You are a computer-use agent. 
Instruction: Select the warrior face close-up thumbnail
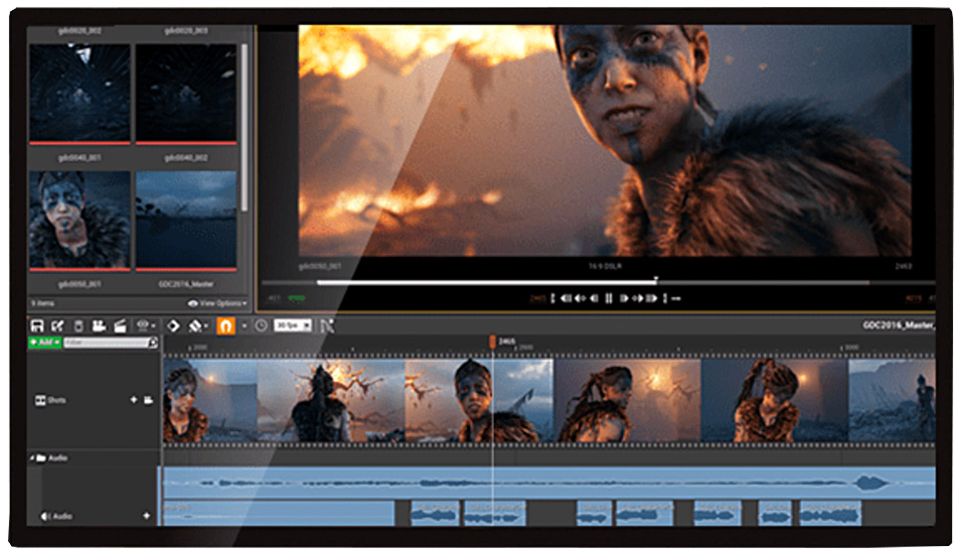tap(80, 219)
